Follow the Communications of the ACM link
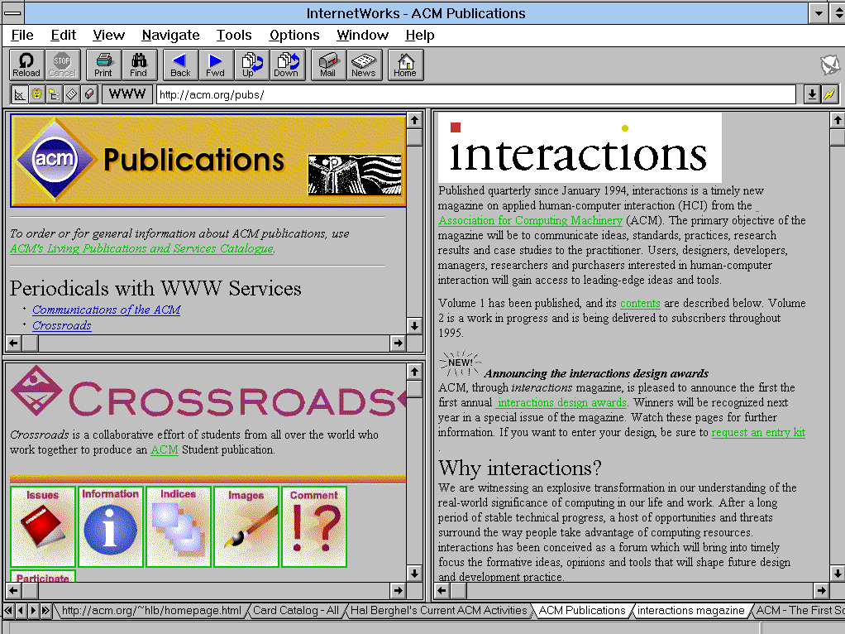Screen dimensions: 845x634 point(106,310)
